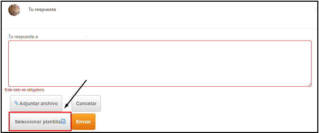The width and height of the screenshot is (319, 133).
Task: Click the word 'archivo' on the attach button
Action: [x=49, y=103]
